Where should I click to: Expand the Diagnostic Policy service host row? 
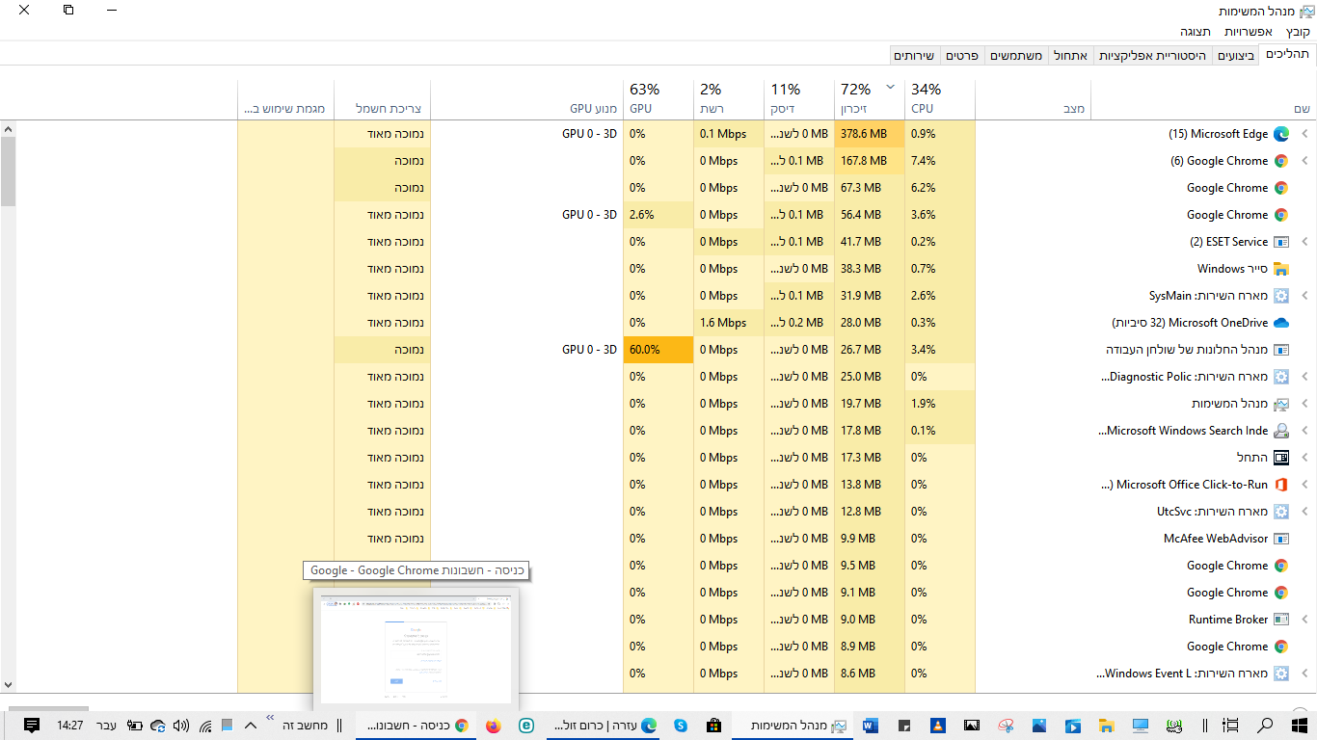pos(1305,377)
